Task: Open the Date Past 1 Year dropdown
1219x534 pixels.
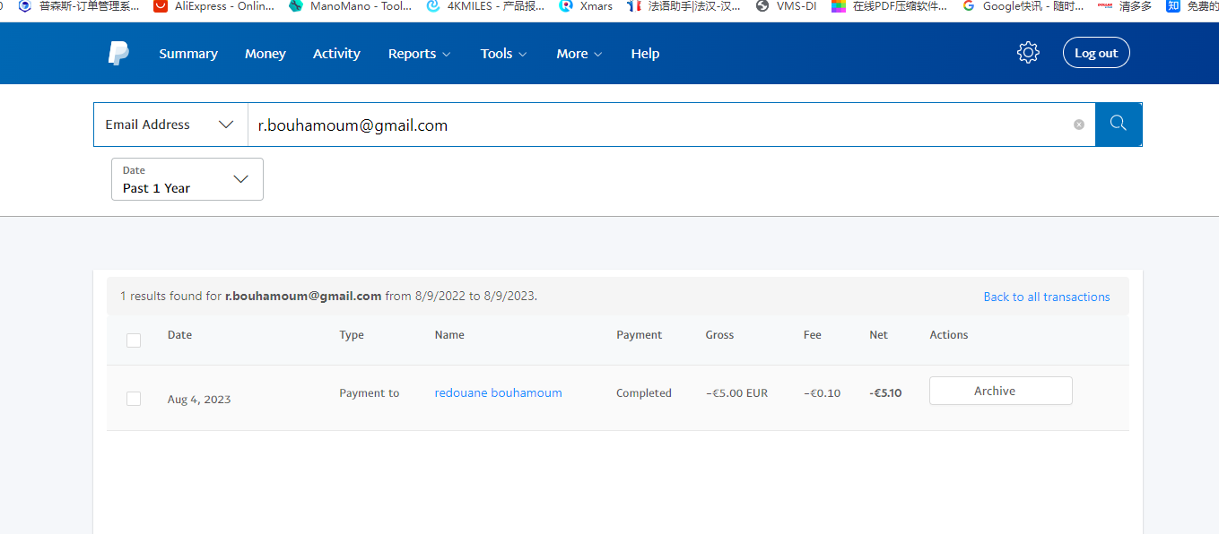Action: (187, 179)
